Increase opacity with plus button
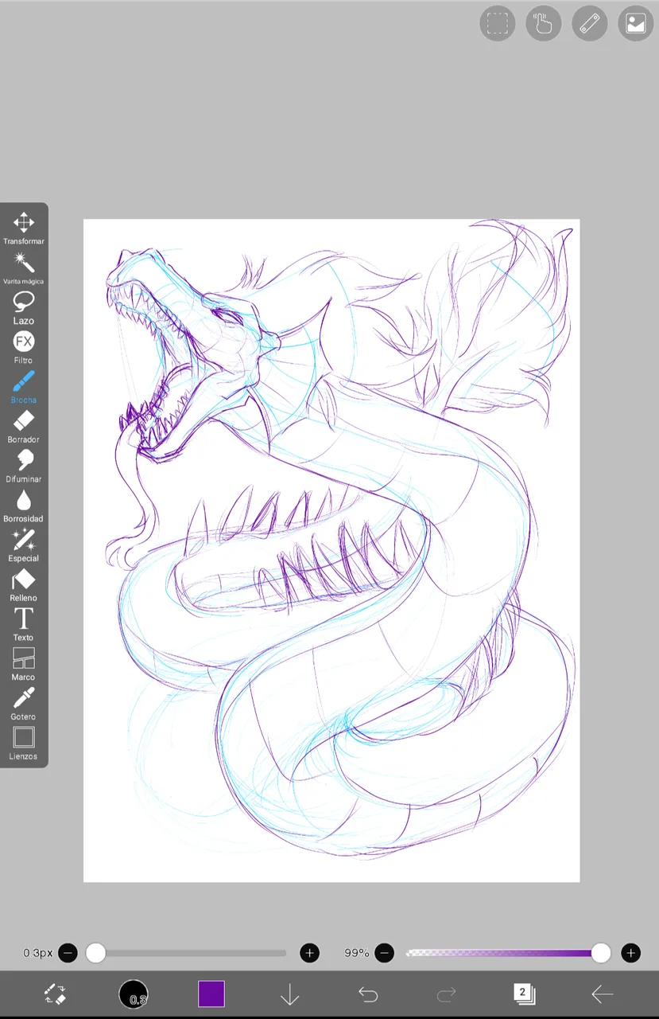Image resolution: width=659 pixels, height=1019 pixels. (630, 953)
